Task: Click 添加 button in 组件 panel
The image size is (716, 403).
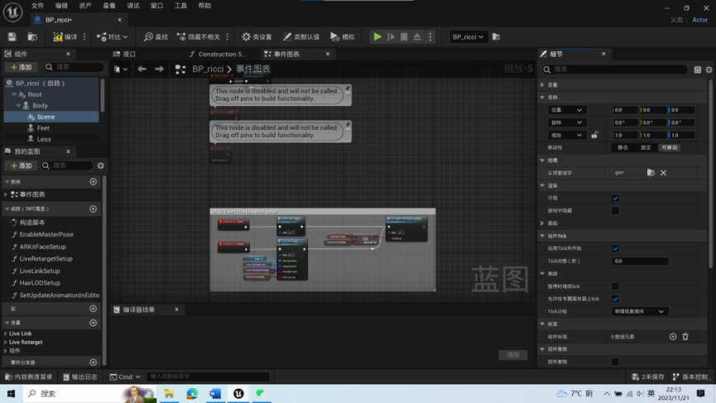Action: point(21,67)
